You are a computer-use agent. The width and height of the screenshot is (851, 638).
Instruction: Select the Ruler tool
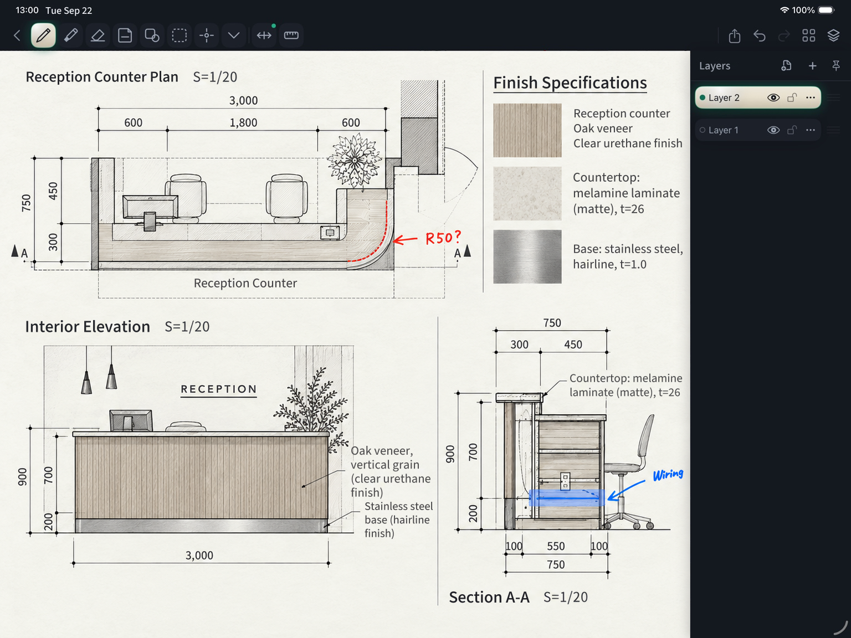pyautogui.click(x=291, y=35)
